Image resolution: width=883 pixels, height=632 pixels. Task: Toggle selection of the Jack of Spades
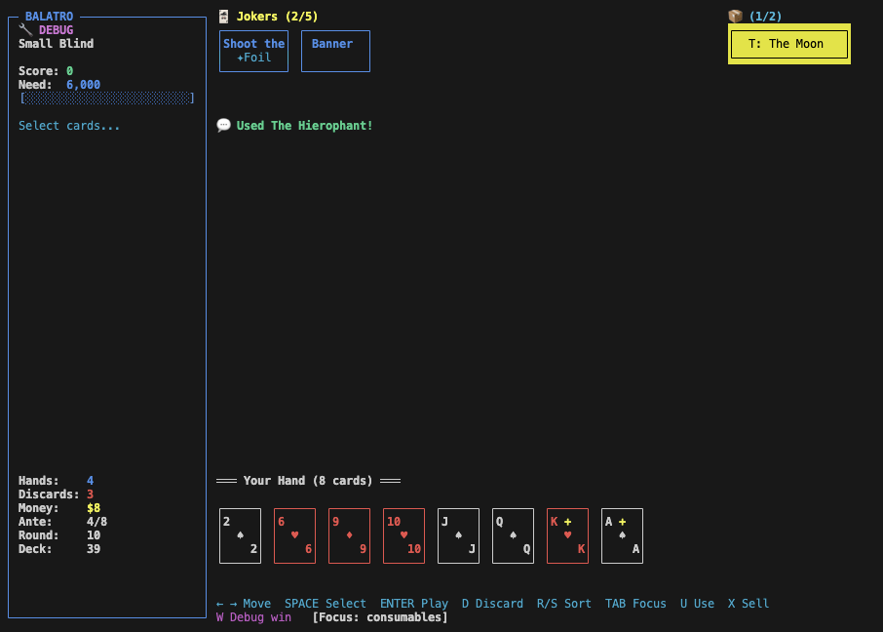click(458, 534)
